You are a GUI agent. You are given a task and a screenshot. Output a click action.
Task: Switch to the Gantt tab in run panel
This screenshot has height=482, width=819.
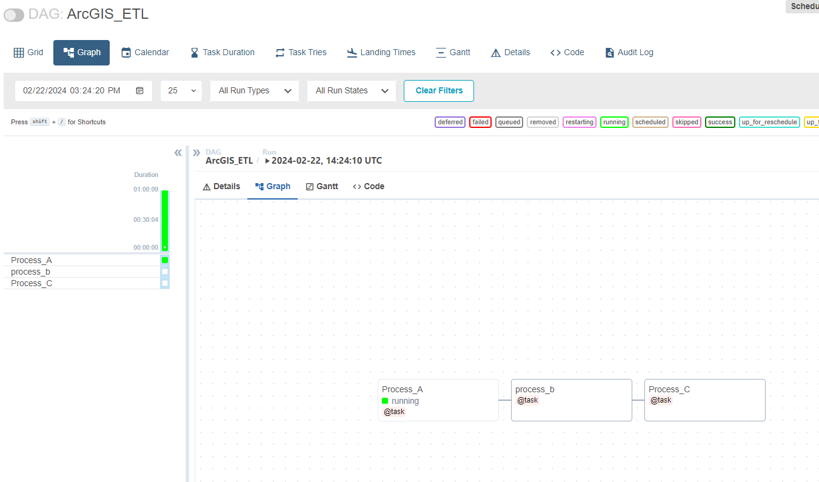(x=322, y=186)
